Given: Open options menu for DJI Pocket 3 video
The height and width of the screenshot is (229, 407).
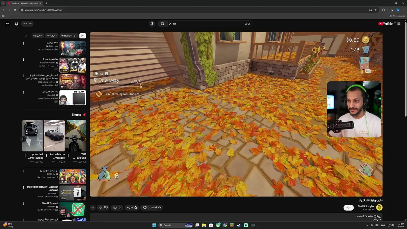Looking at the screenshot, I should click(23, 187).
